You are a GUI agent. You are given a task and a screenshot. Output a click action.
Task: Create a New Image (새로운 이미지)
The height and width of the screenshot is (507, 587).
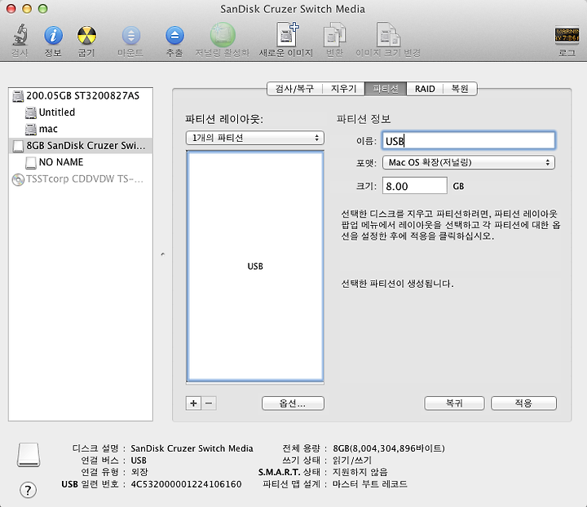(x=287, y=34)
